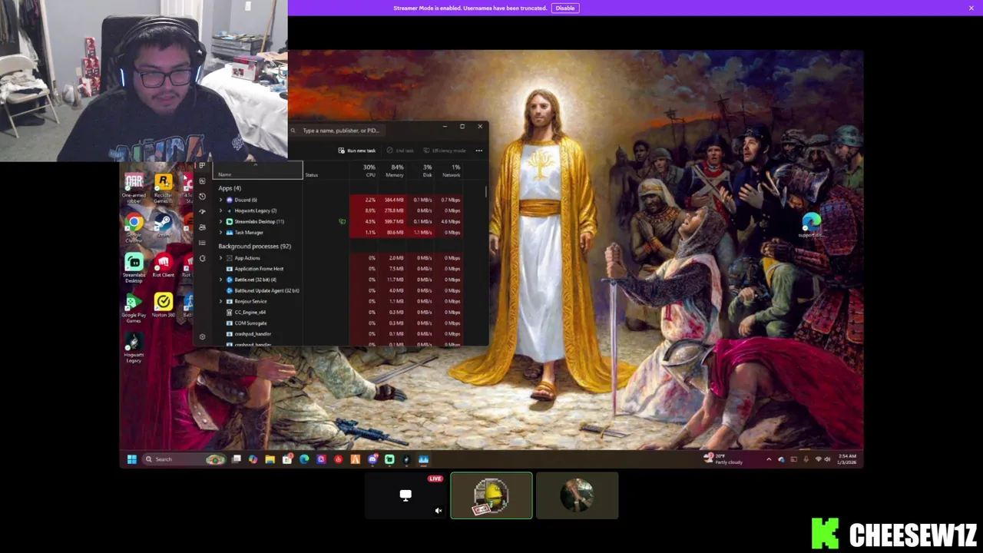Select the third participant avatar tile
The image size is (983, 553).
click(577, 495)
